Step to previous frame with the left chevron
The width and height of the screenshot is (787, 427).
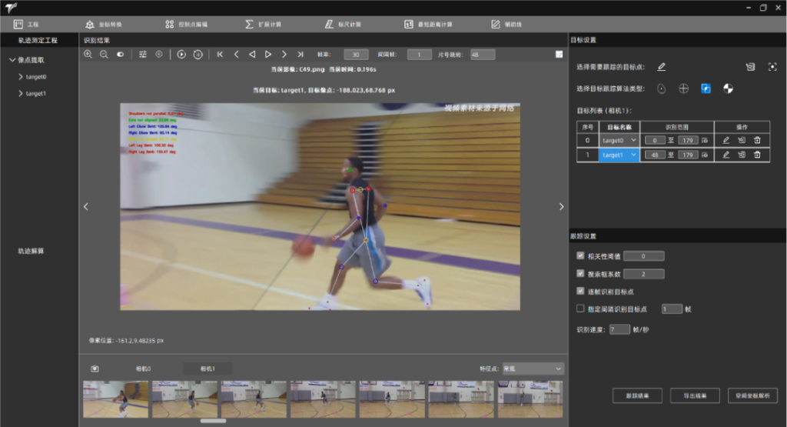click(236, 55)
